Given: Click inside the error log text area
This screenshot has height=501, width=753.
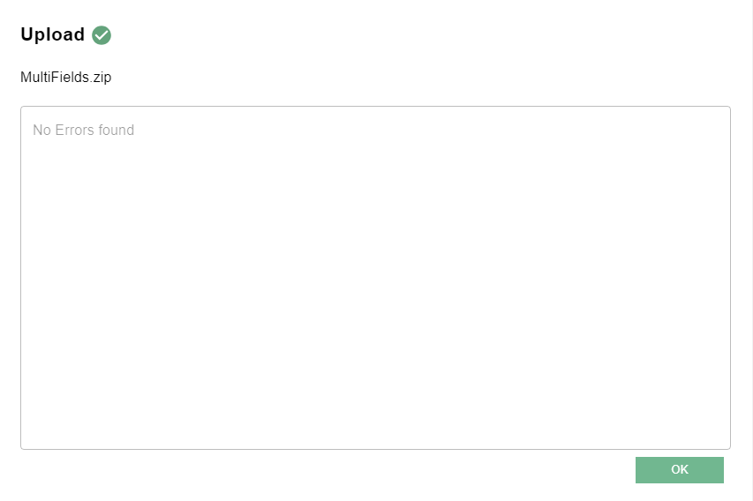Looking at the screenshot, I should pos(375,278).
